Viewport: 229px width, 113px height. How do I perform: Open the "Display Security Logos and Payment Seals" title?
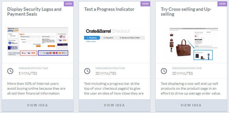(34, 12)
